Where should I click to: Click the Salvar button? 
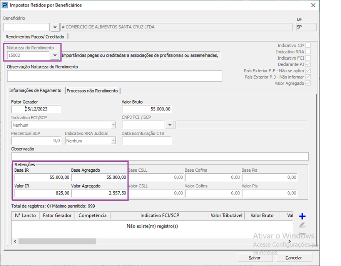(255, 258)
